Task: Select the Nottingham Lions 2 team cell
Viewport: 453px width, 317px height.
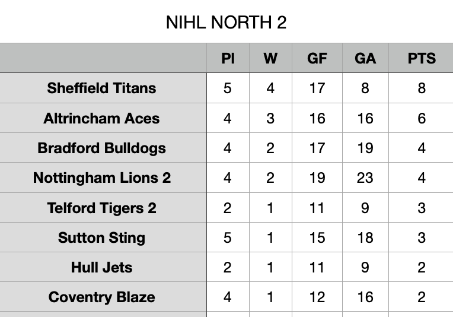Action: tap(102, 177)
